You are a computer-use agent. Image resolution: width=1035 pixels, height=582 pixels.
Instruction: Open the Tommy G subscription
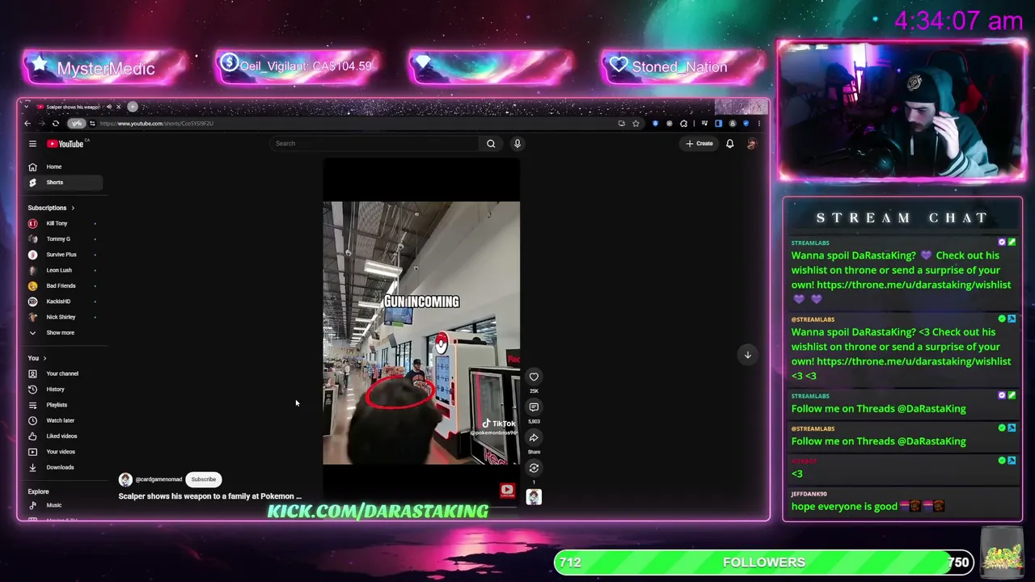[x=58, y=239]
